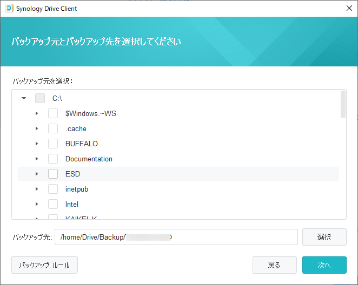358x285 pixels.
Task: Collapse the C:\ drive tree node
Action: [x=24, y=98]
